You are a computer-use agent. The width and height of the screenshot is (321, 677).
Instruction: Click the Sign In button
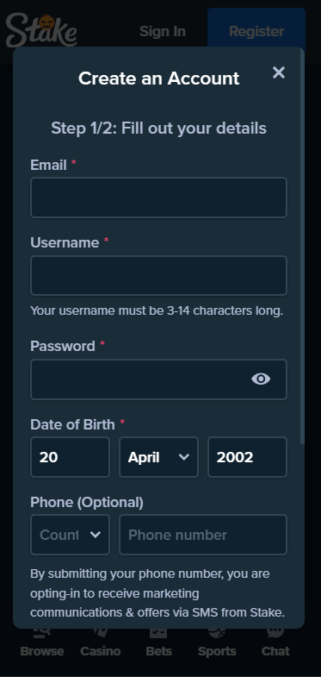click(163, 32)
